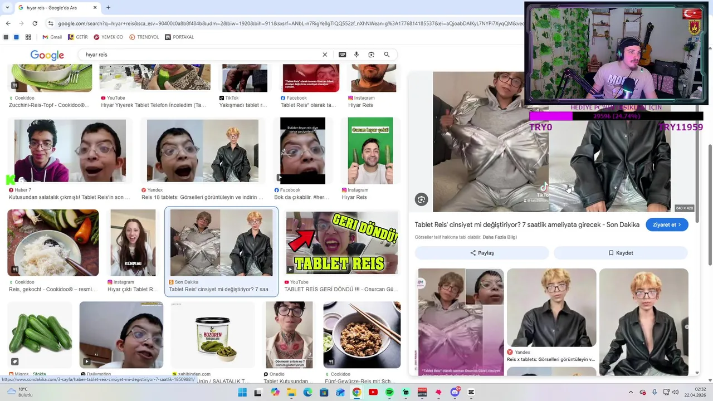Viewport: 713px width, 401px height.
Task: Click Lens search icon on preview image
Action: click(422, 199)
